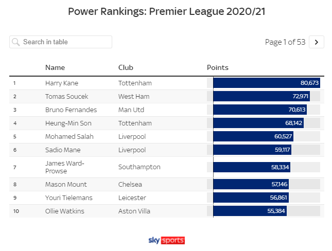The width and height of the screenshot is (332, 251).
Task: Select Tomas Soucek in the table
Action: [x=66, y=96]
